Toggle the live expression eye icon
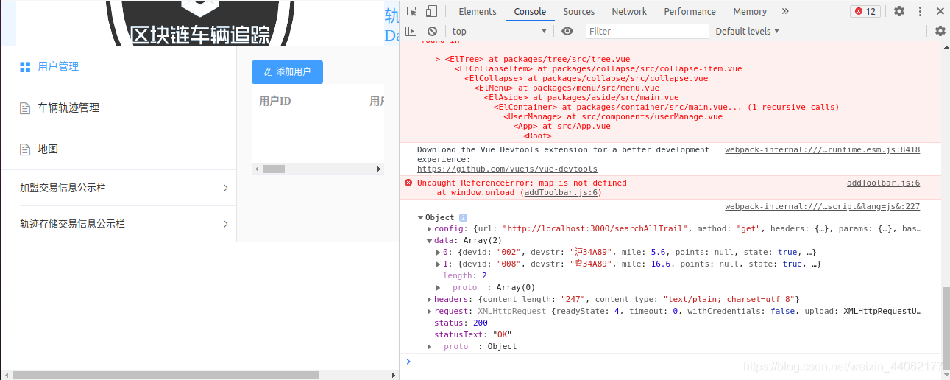 pos(567,31)
